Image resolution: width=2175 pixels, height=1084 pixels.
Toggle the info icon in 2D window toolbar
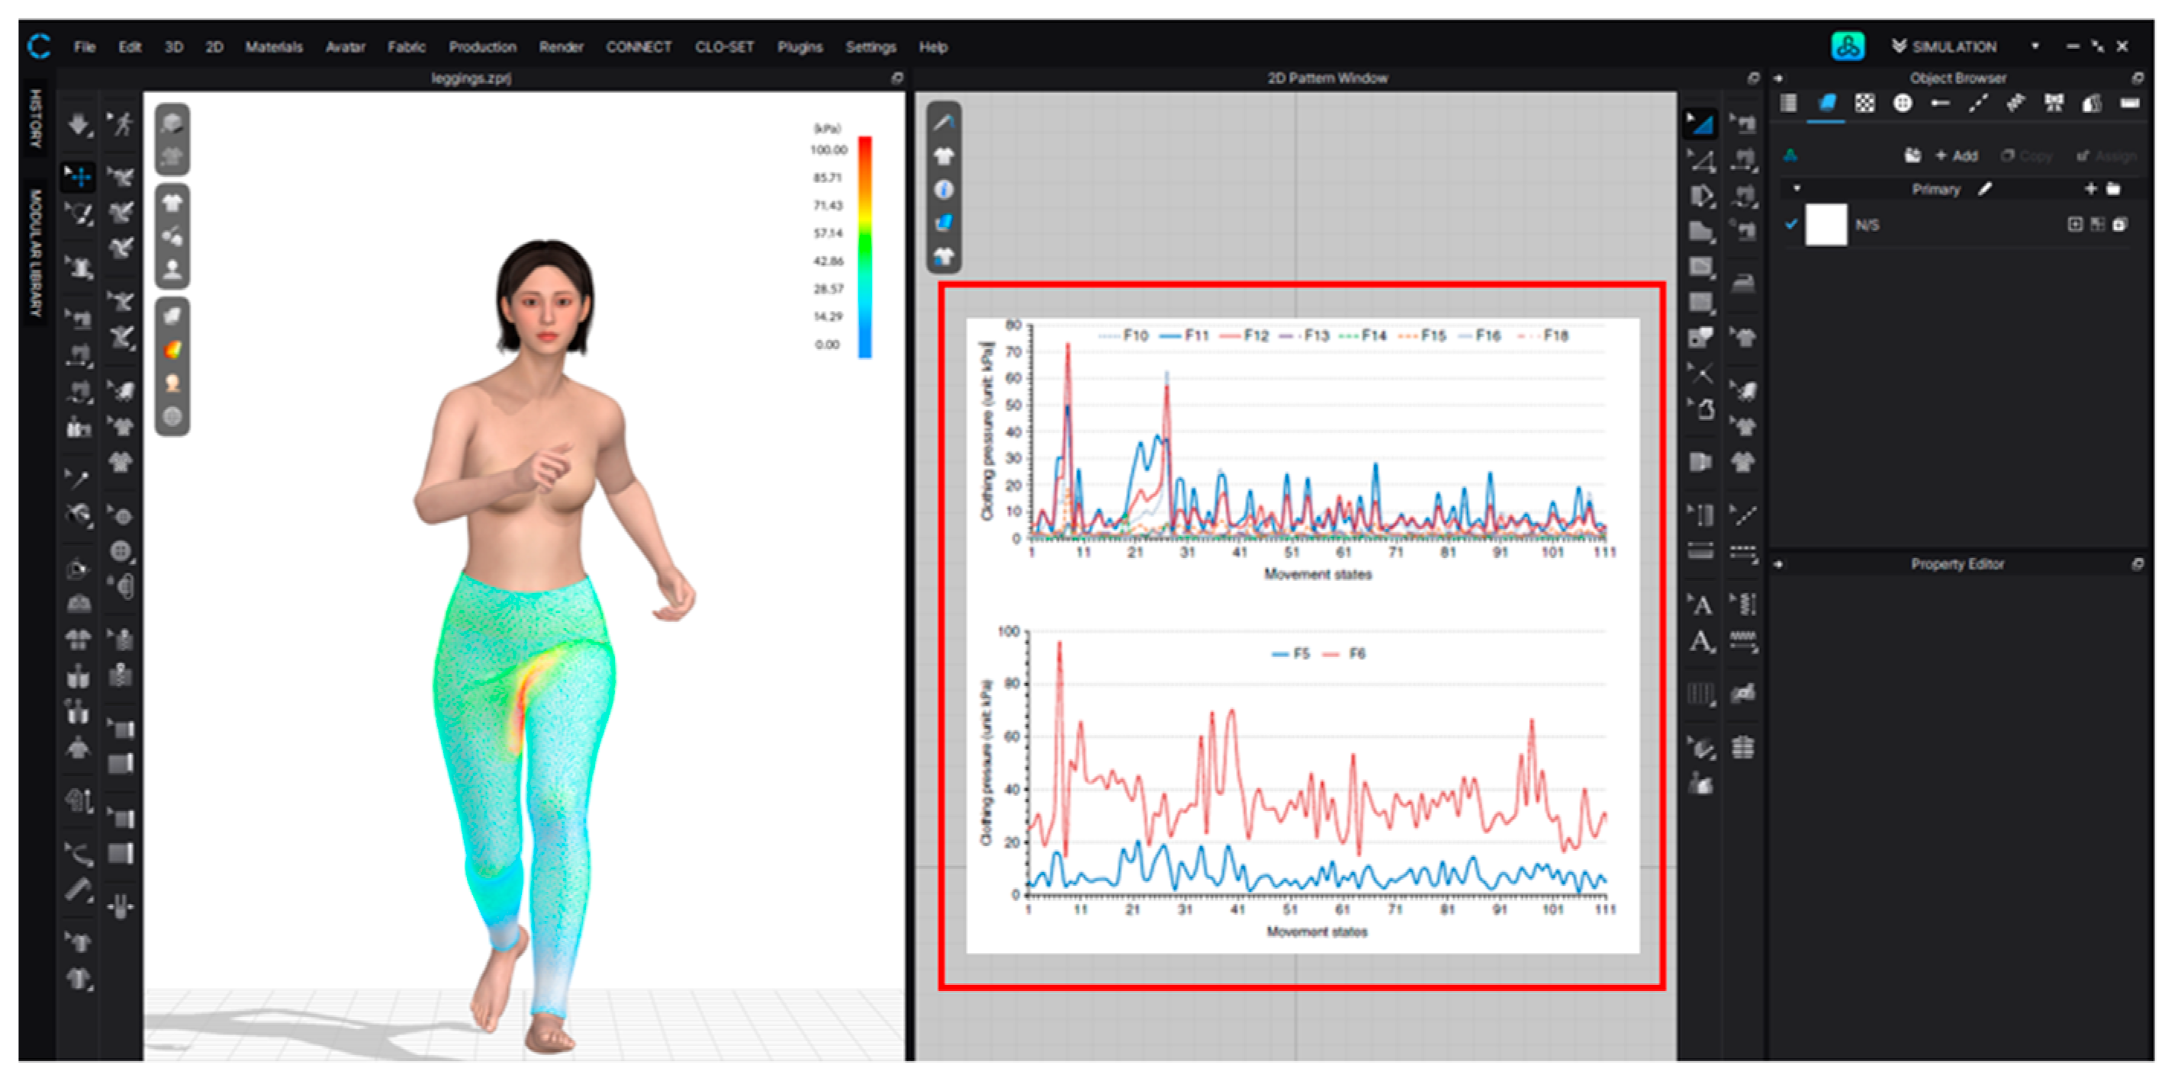click(x=944, y=190)
